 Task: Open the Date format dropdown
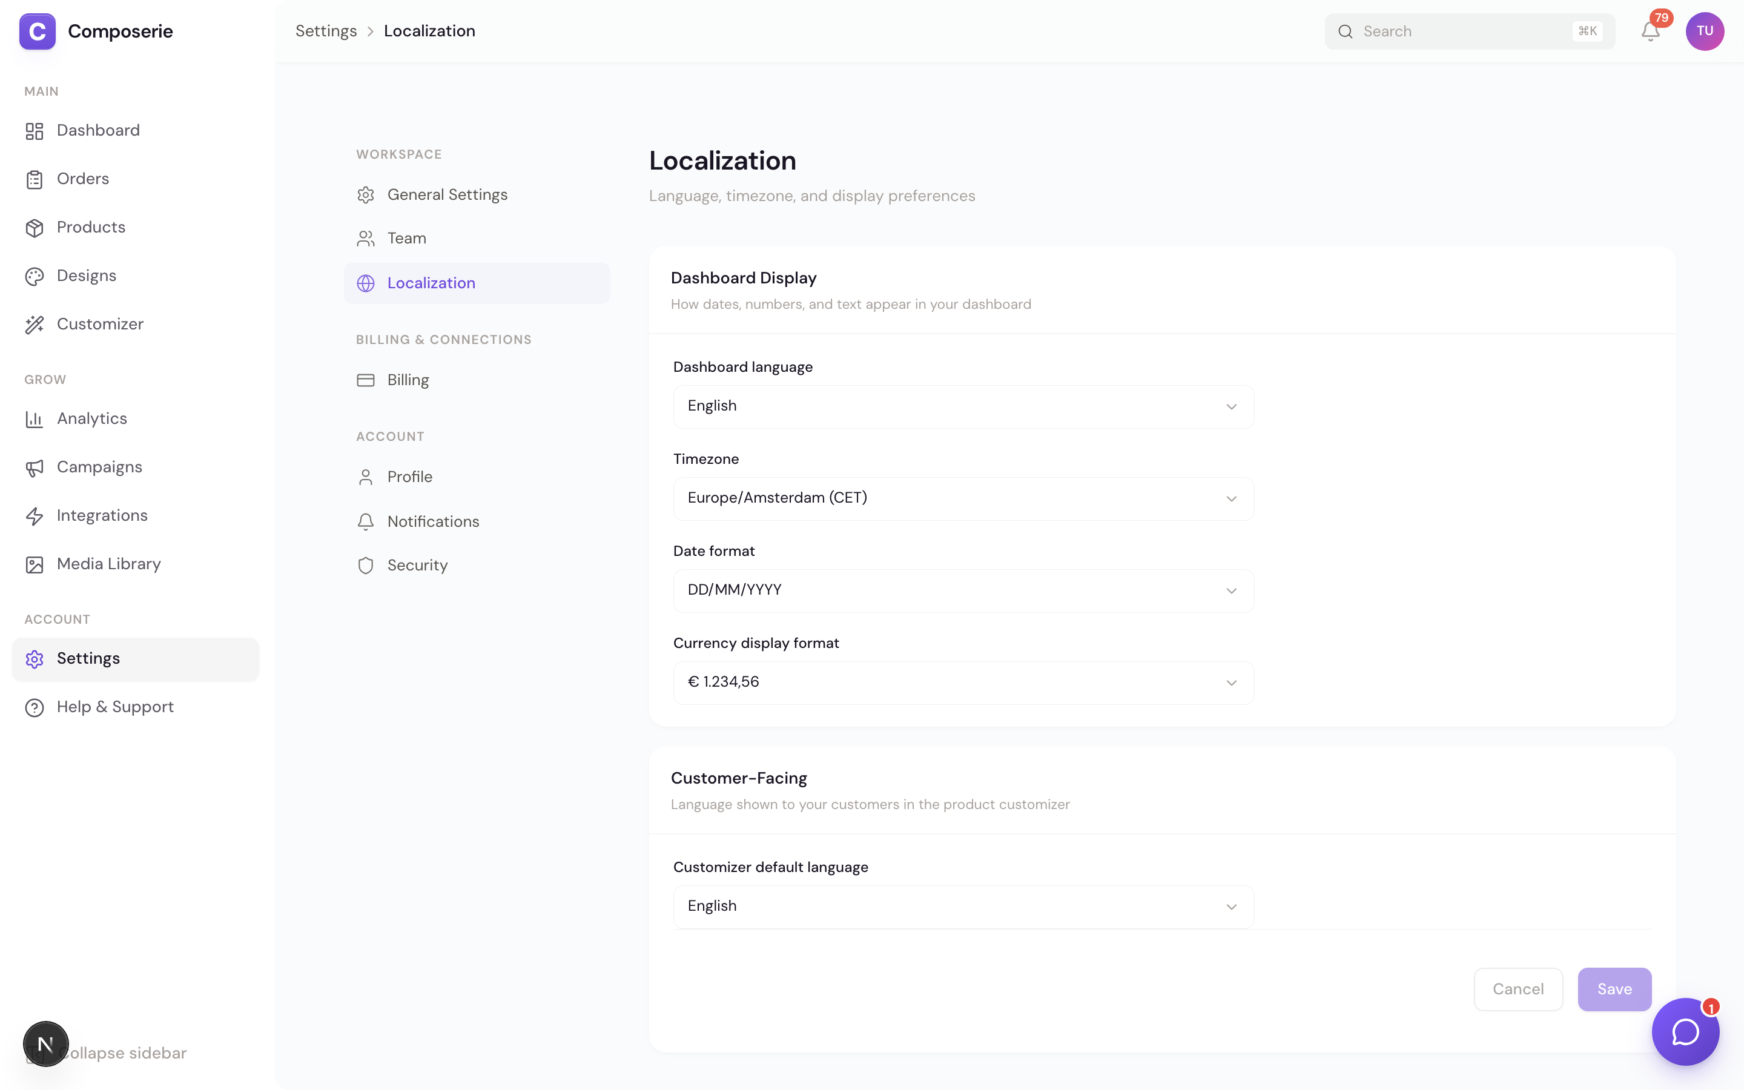click(x=963, y=591)
